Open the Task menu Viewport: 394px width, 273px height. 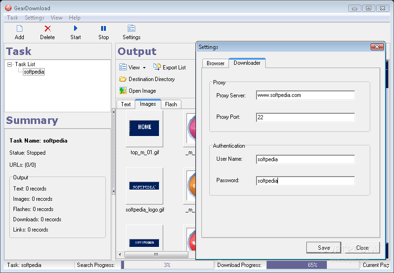pyautogui.click(x=12, y=18)
